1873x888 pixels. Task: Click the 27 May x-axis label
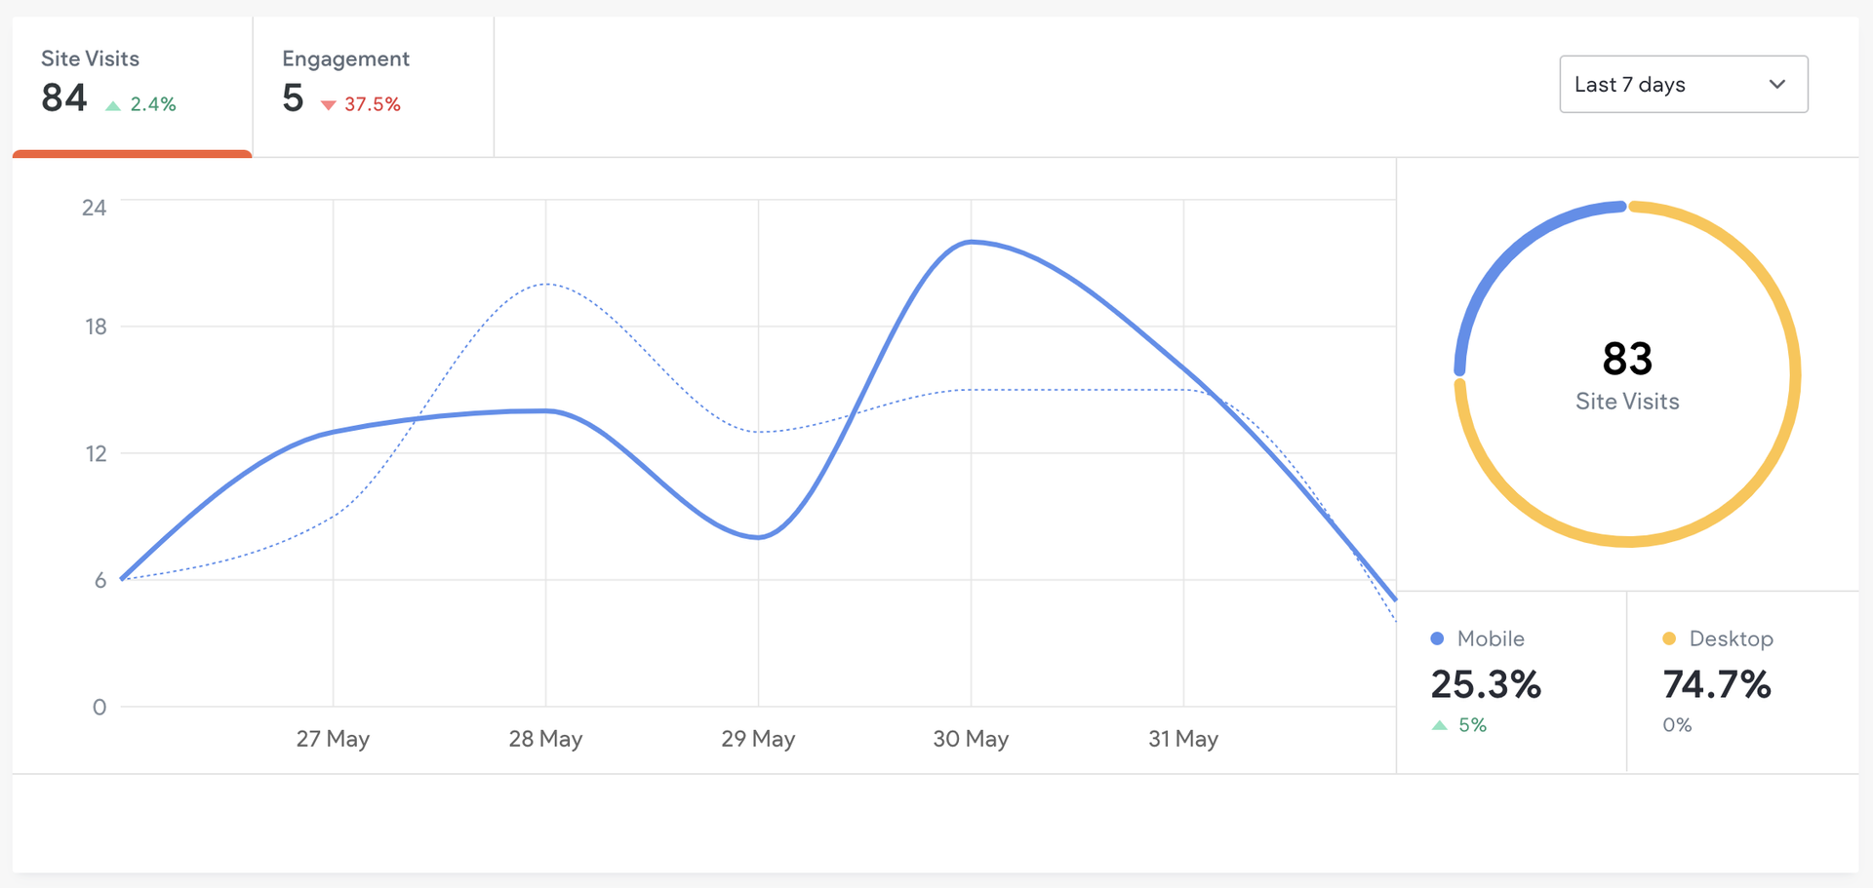[x=333, y=739]
